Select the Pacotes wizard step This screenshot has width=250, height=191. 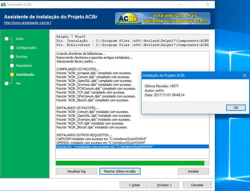21,57
